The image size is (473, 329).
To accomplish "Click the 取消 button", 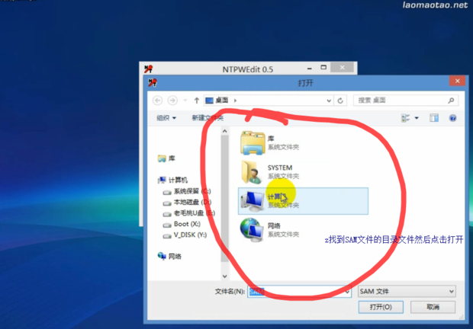I will 433,307.
